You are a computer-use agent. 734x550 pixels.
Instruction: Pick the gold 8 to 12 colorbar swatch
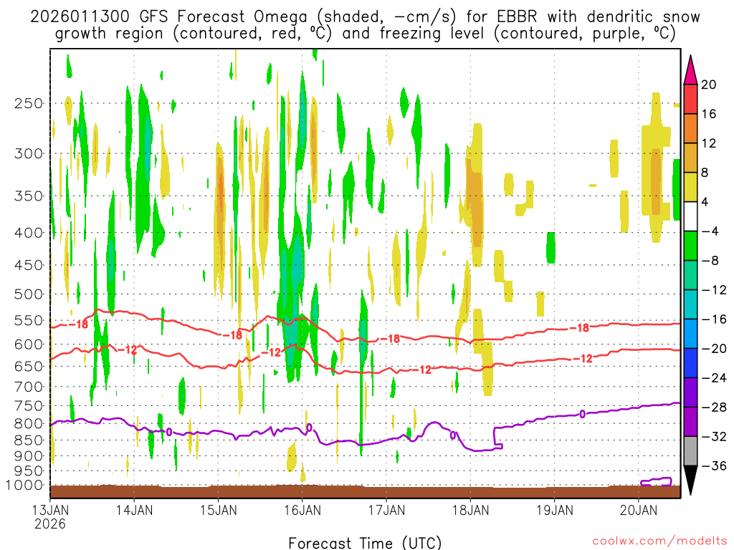(690, 158)
